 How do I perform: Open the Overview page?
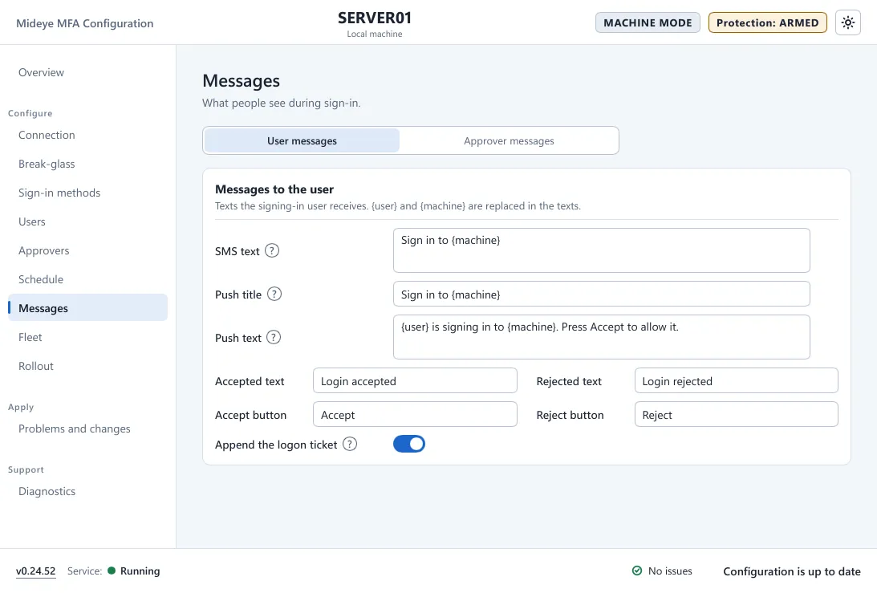[x=87, y=72]
